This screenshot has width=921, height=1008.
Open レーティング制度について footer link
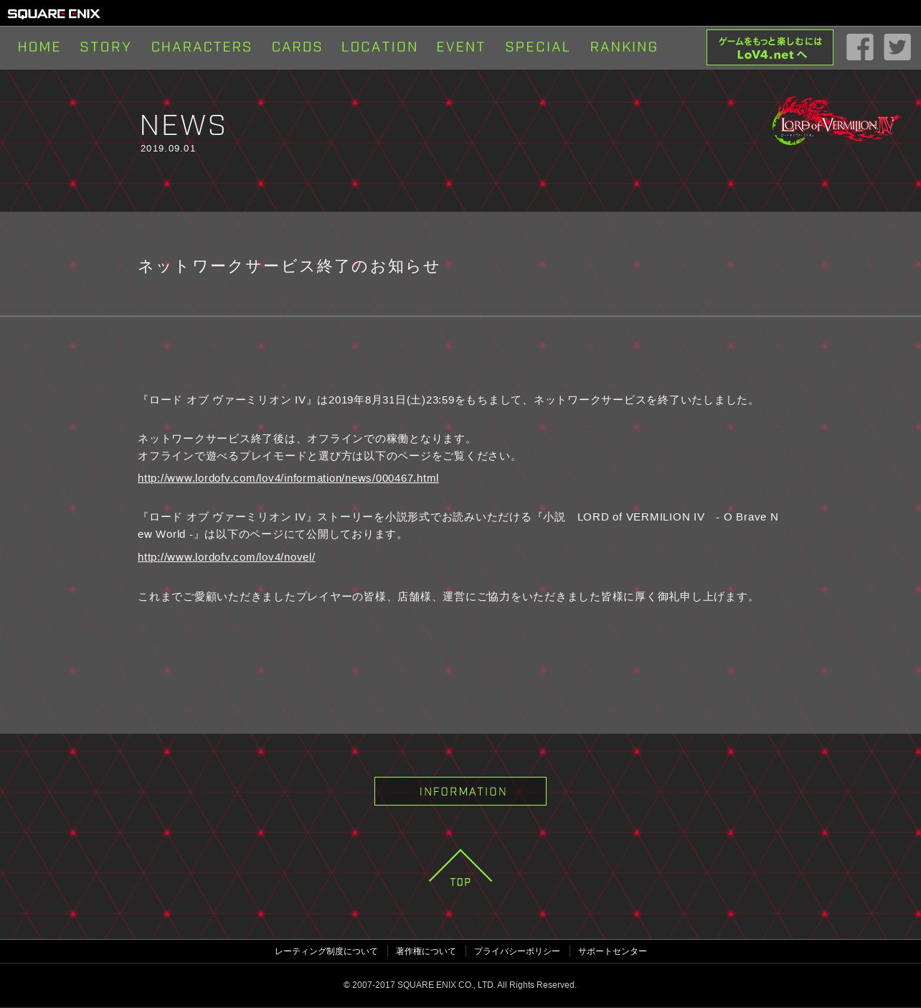(326, 951)
